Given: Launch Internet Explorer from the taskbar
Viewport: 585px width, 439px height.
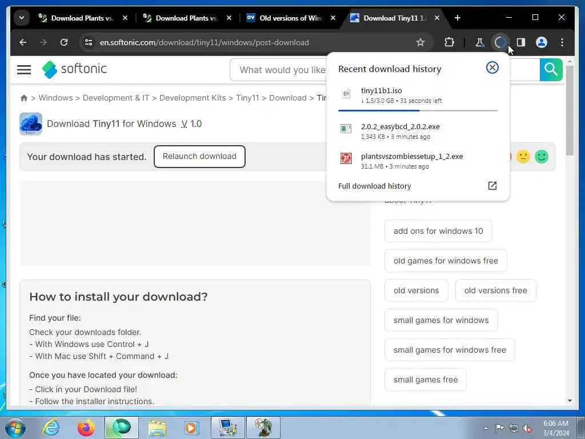Looking at the screenshot, I should click(x=51, y=428).
